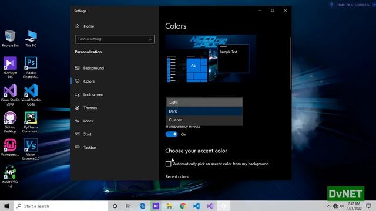
Task: Toggle the Transparency effects switch
Action: tap(172, 134)
